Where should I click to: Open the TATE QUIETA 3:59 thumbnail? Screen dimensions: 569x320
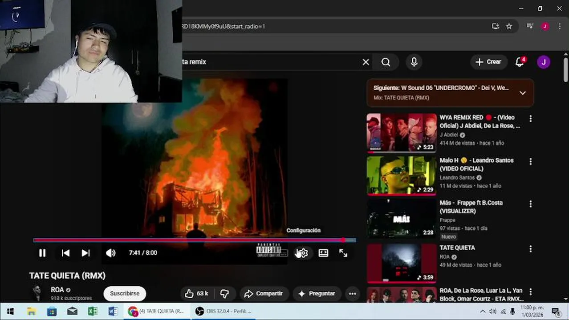(x=402, y=263)
